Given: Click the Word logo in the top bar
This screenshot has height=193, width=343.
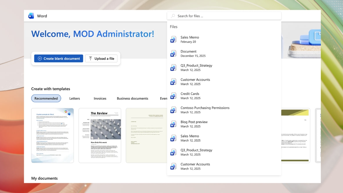Looking at the screenshot, I should pos(31,16).
